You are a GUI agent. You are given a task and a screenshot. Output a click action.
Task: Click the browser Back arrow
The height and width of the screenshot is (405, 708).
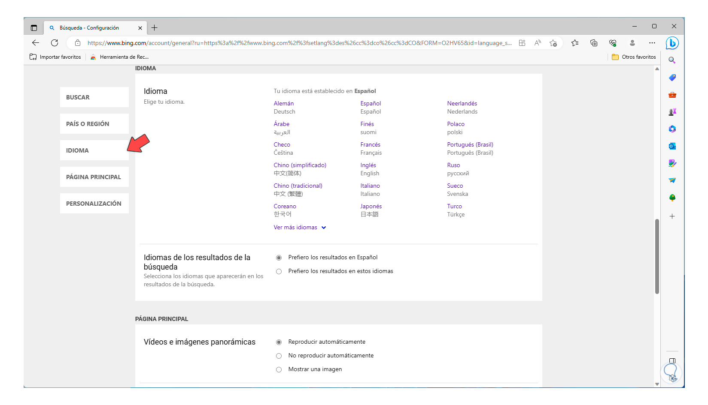pos(36,43)
